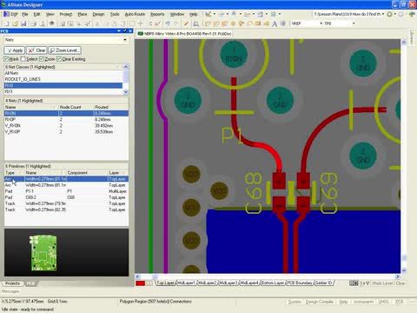
Task: Toggle the Zoom checkbox
Action: pyautogui.click(x=42, y=59)
